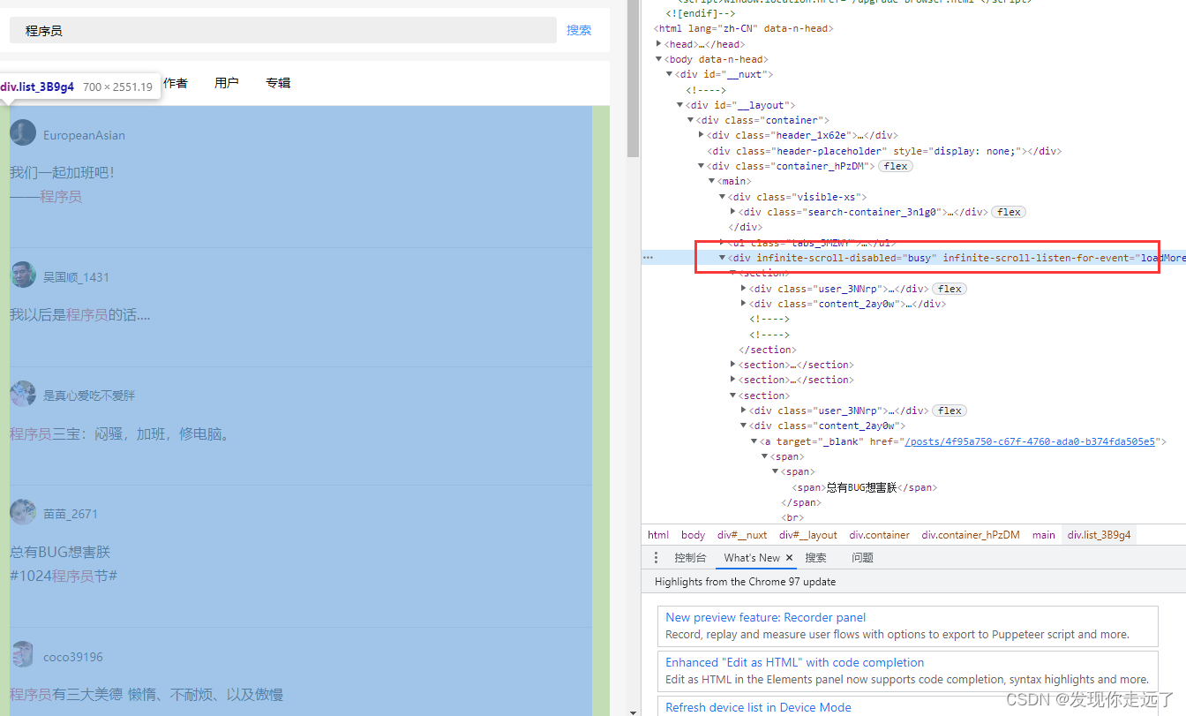
Task: Collapse the div id __layout node
Action: coord(679,105)
